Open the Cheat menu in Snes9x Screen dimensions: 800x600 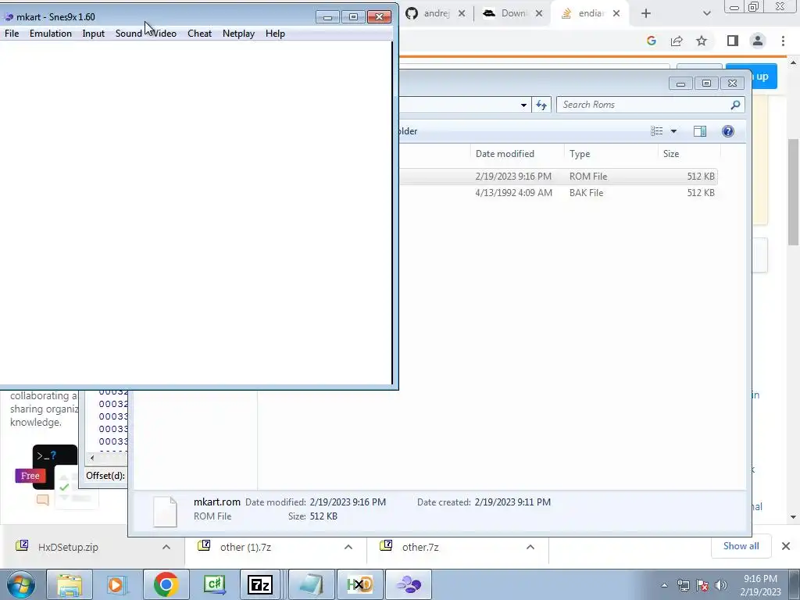[x=199, y=34]
